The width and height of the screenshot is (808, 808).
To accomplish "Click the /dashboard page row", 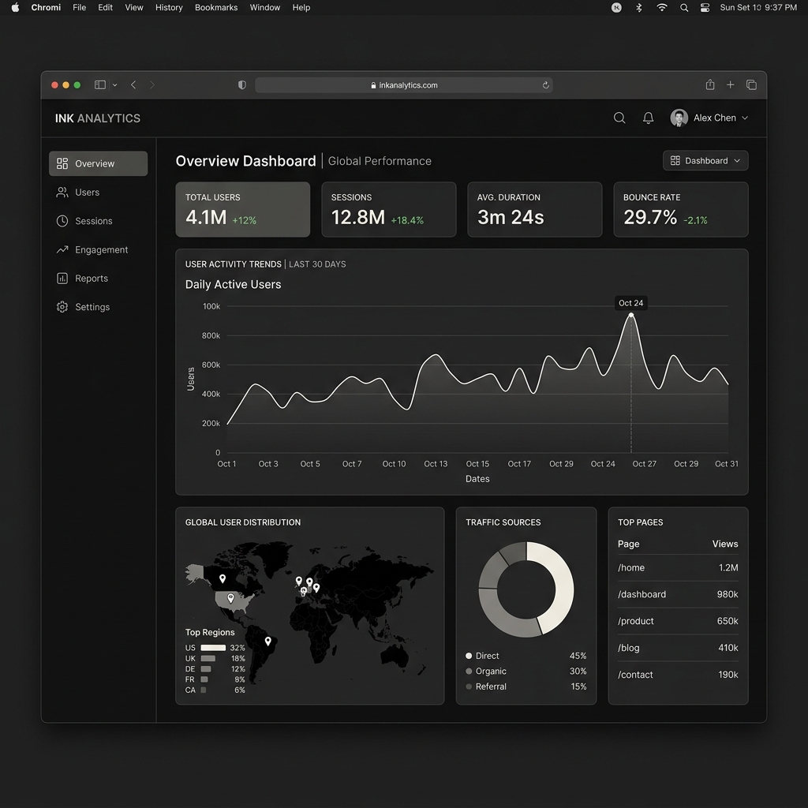I will click(x=678, y=594).
